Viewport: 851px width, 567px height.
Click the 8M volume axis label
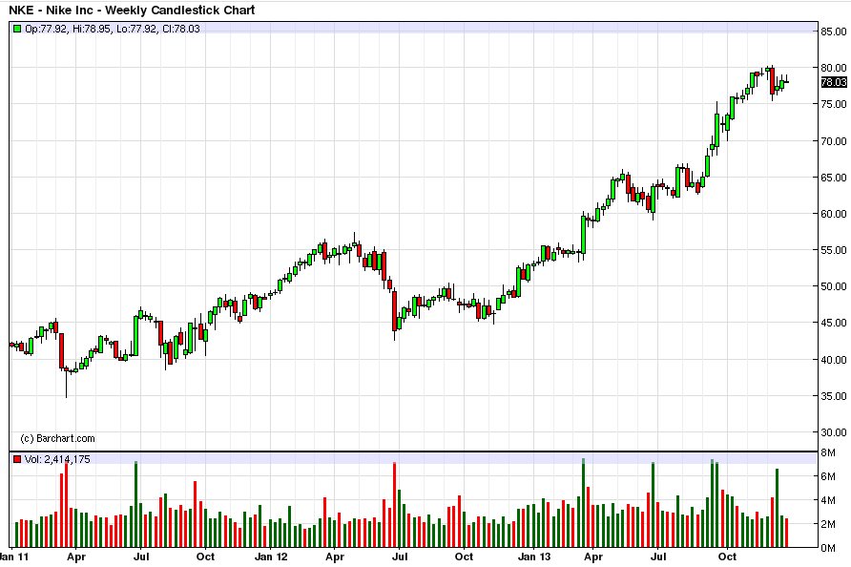[x=828, y=453]
